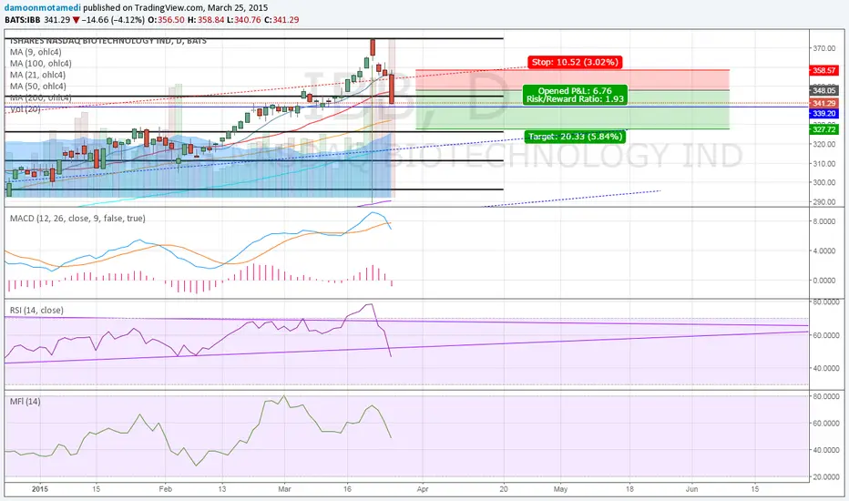Click the 80.0000 label in MFI pane
The width and height of the screenshot is (849, 501).
[x=825, y=396]
